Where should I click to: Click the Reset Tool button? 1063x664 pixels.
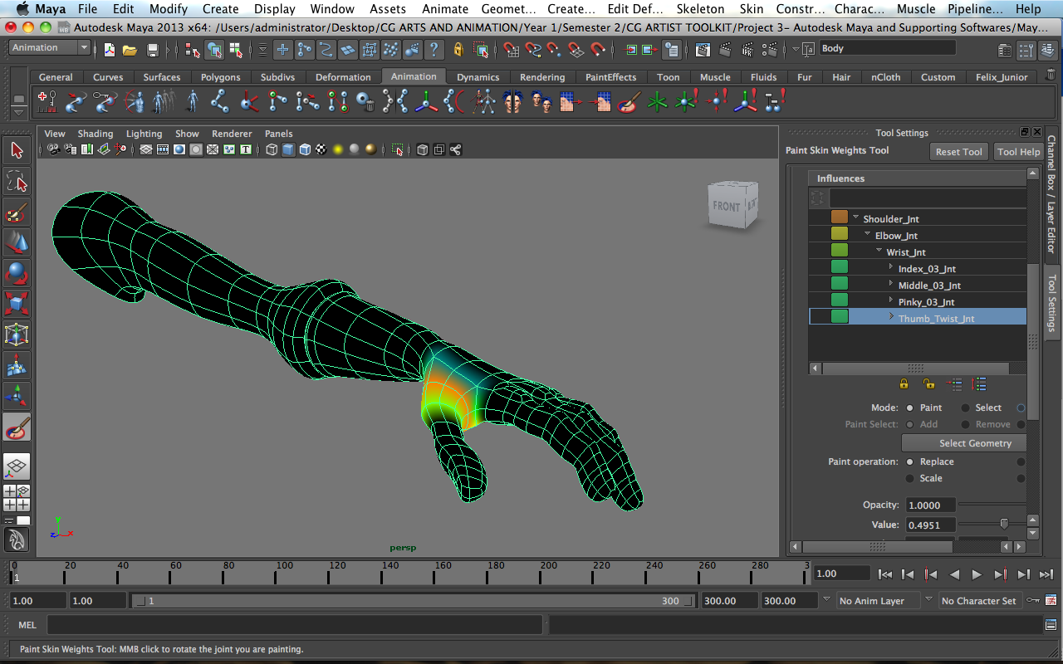(x=958, y=152)
